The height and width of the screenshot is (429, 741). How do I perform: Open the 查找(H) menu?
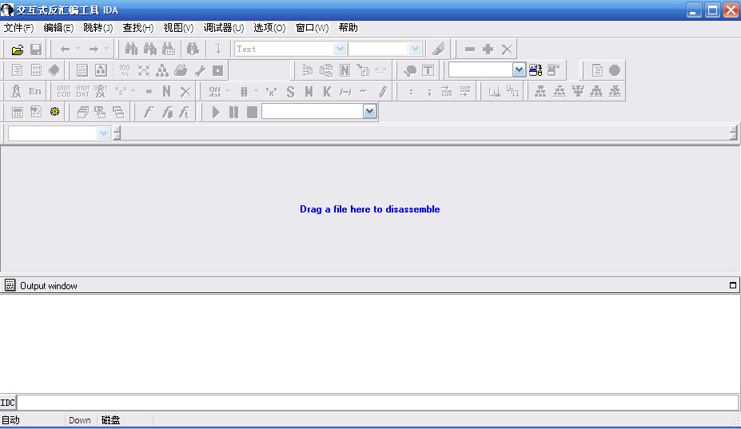click(138, 28)
